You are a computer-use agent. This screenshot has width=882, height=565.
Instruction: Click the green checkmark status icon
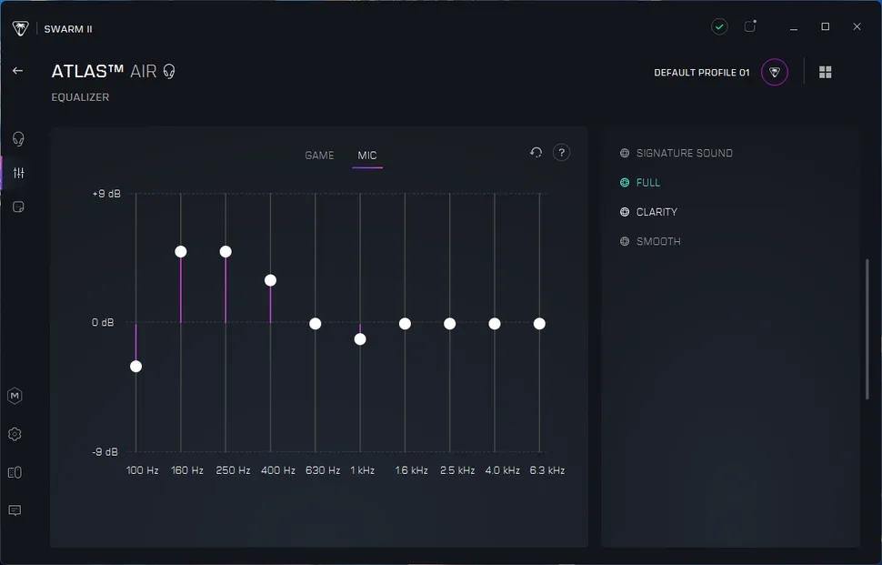pyautogui.click(x=719, y=27)
